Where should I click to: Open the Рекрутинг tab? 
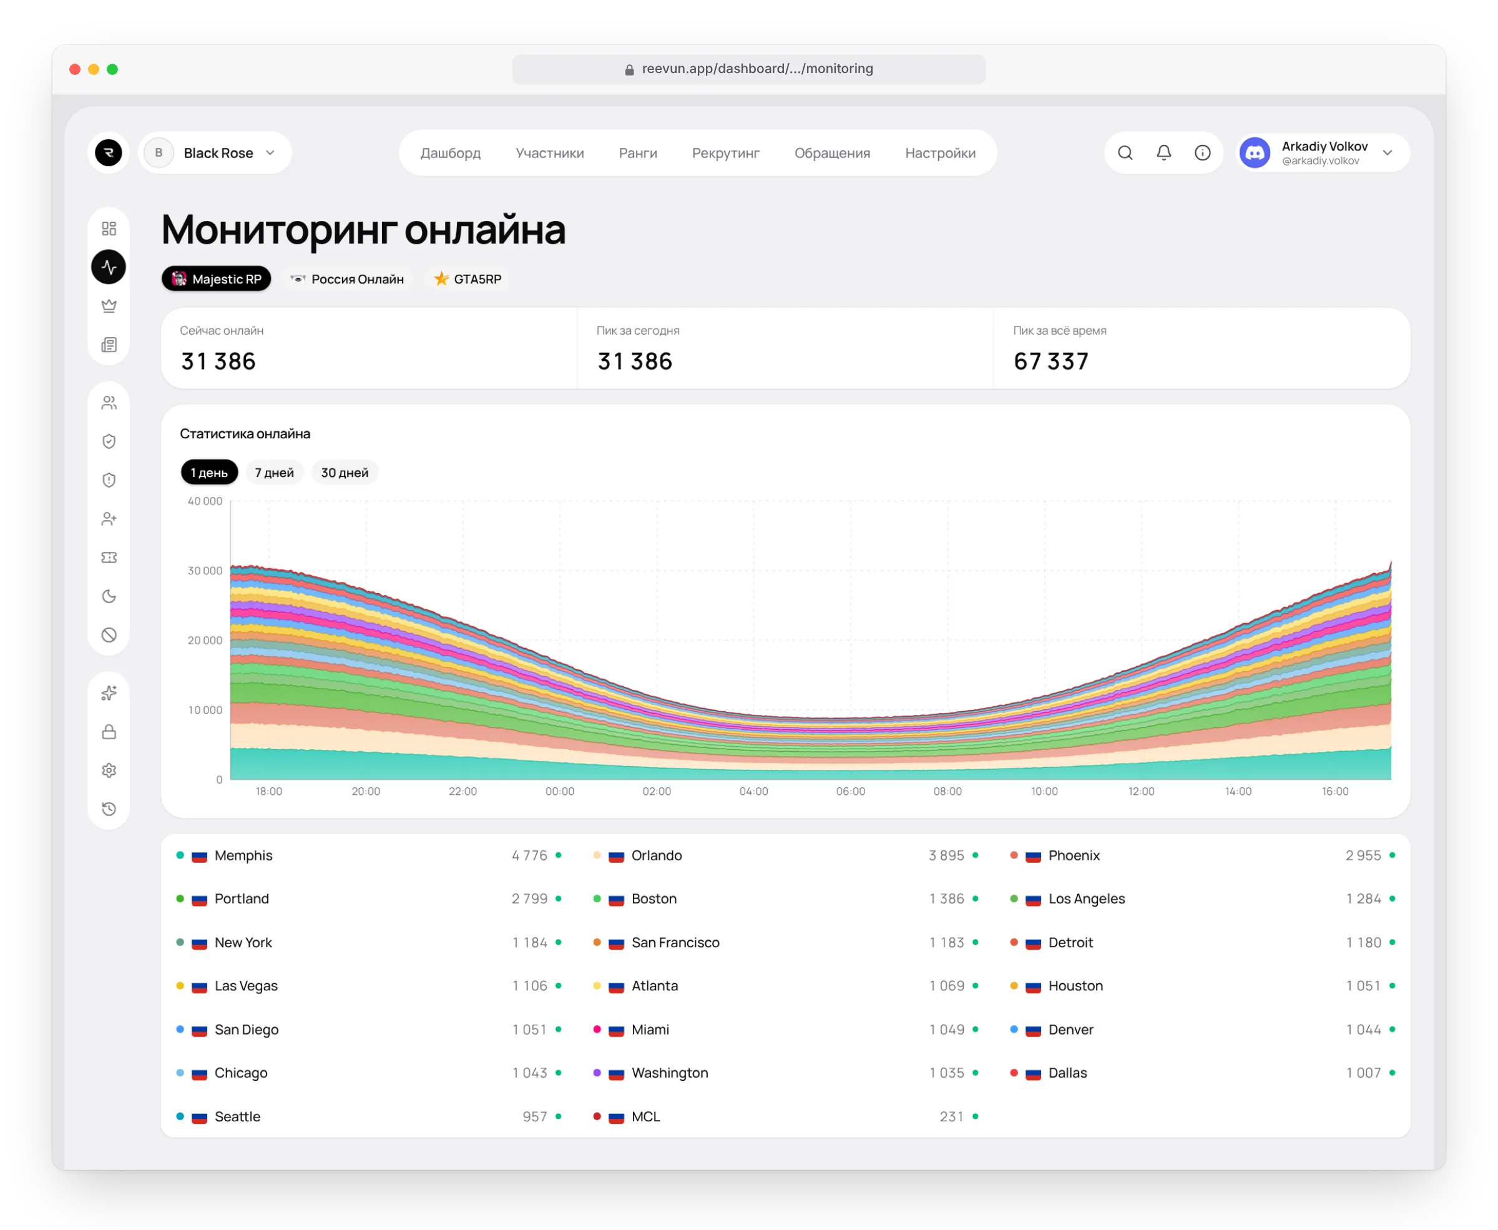[725, 153]
